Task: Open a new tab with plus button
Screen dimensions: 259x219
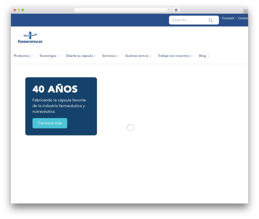Action: click(246, 11)
